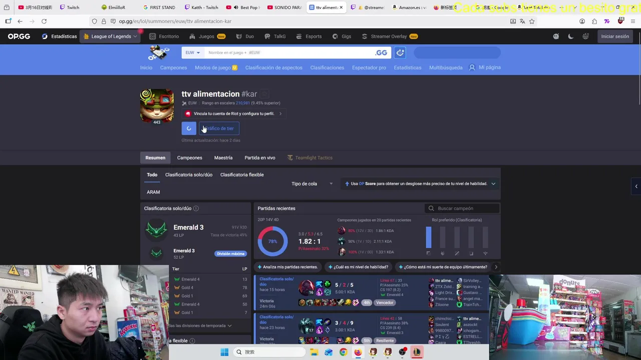Filter by Clasificatoria solo/dúo
Screen dimensions: 641x360
click(189, 174)
